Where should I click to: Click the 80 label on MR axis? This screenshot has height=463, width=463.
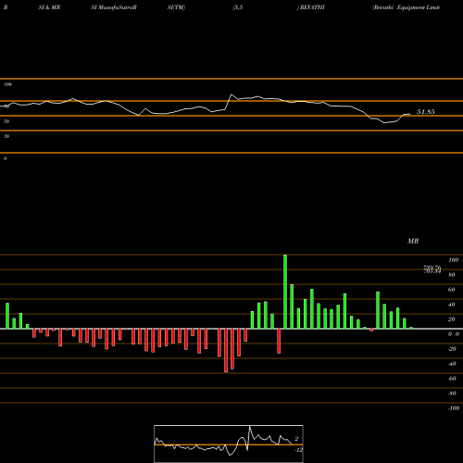click(x=452, y=275)
